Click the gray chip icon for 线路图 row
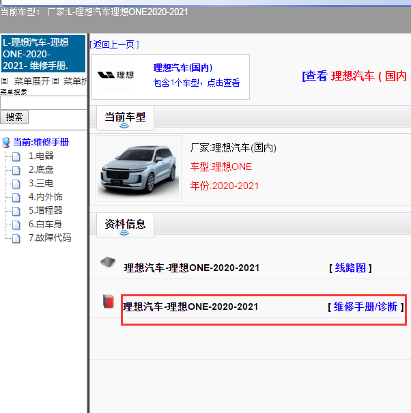 pyautogui.click(x=108, y=262)
